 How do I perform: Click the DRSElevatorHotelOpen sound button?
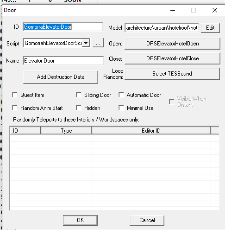click(x=172, y=44)
